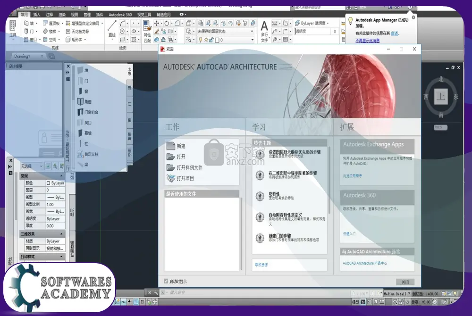Switch to the 管理 ribbon tab

[87, 15]
